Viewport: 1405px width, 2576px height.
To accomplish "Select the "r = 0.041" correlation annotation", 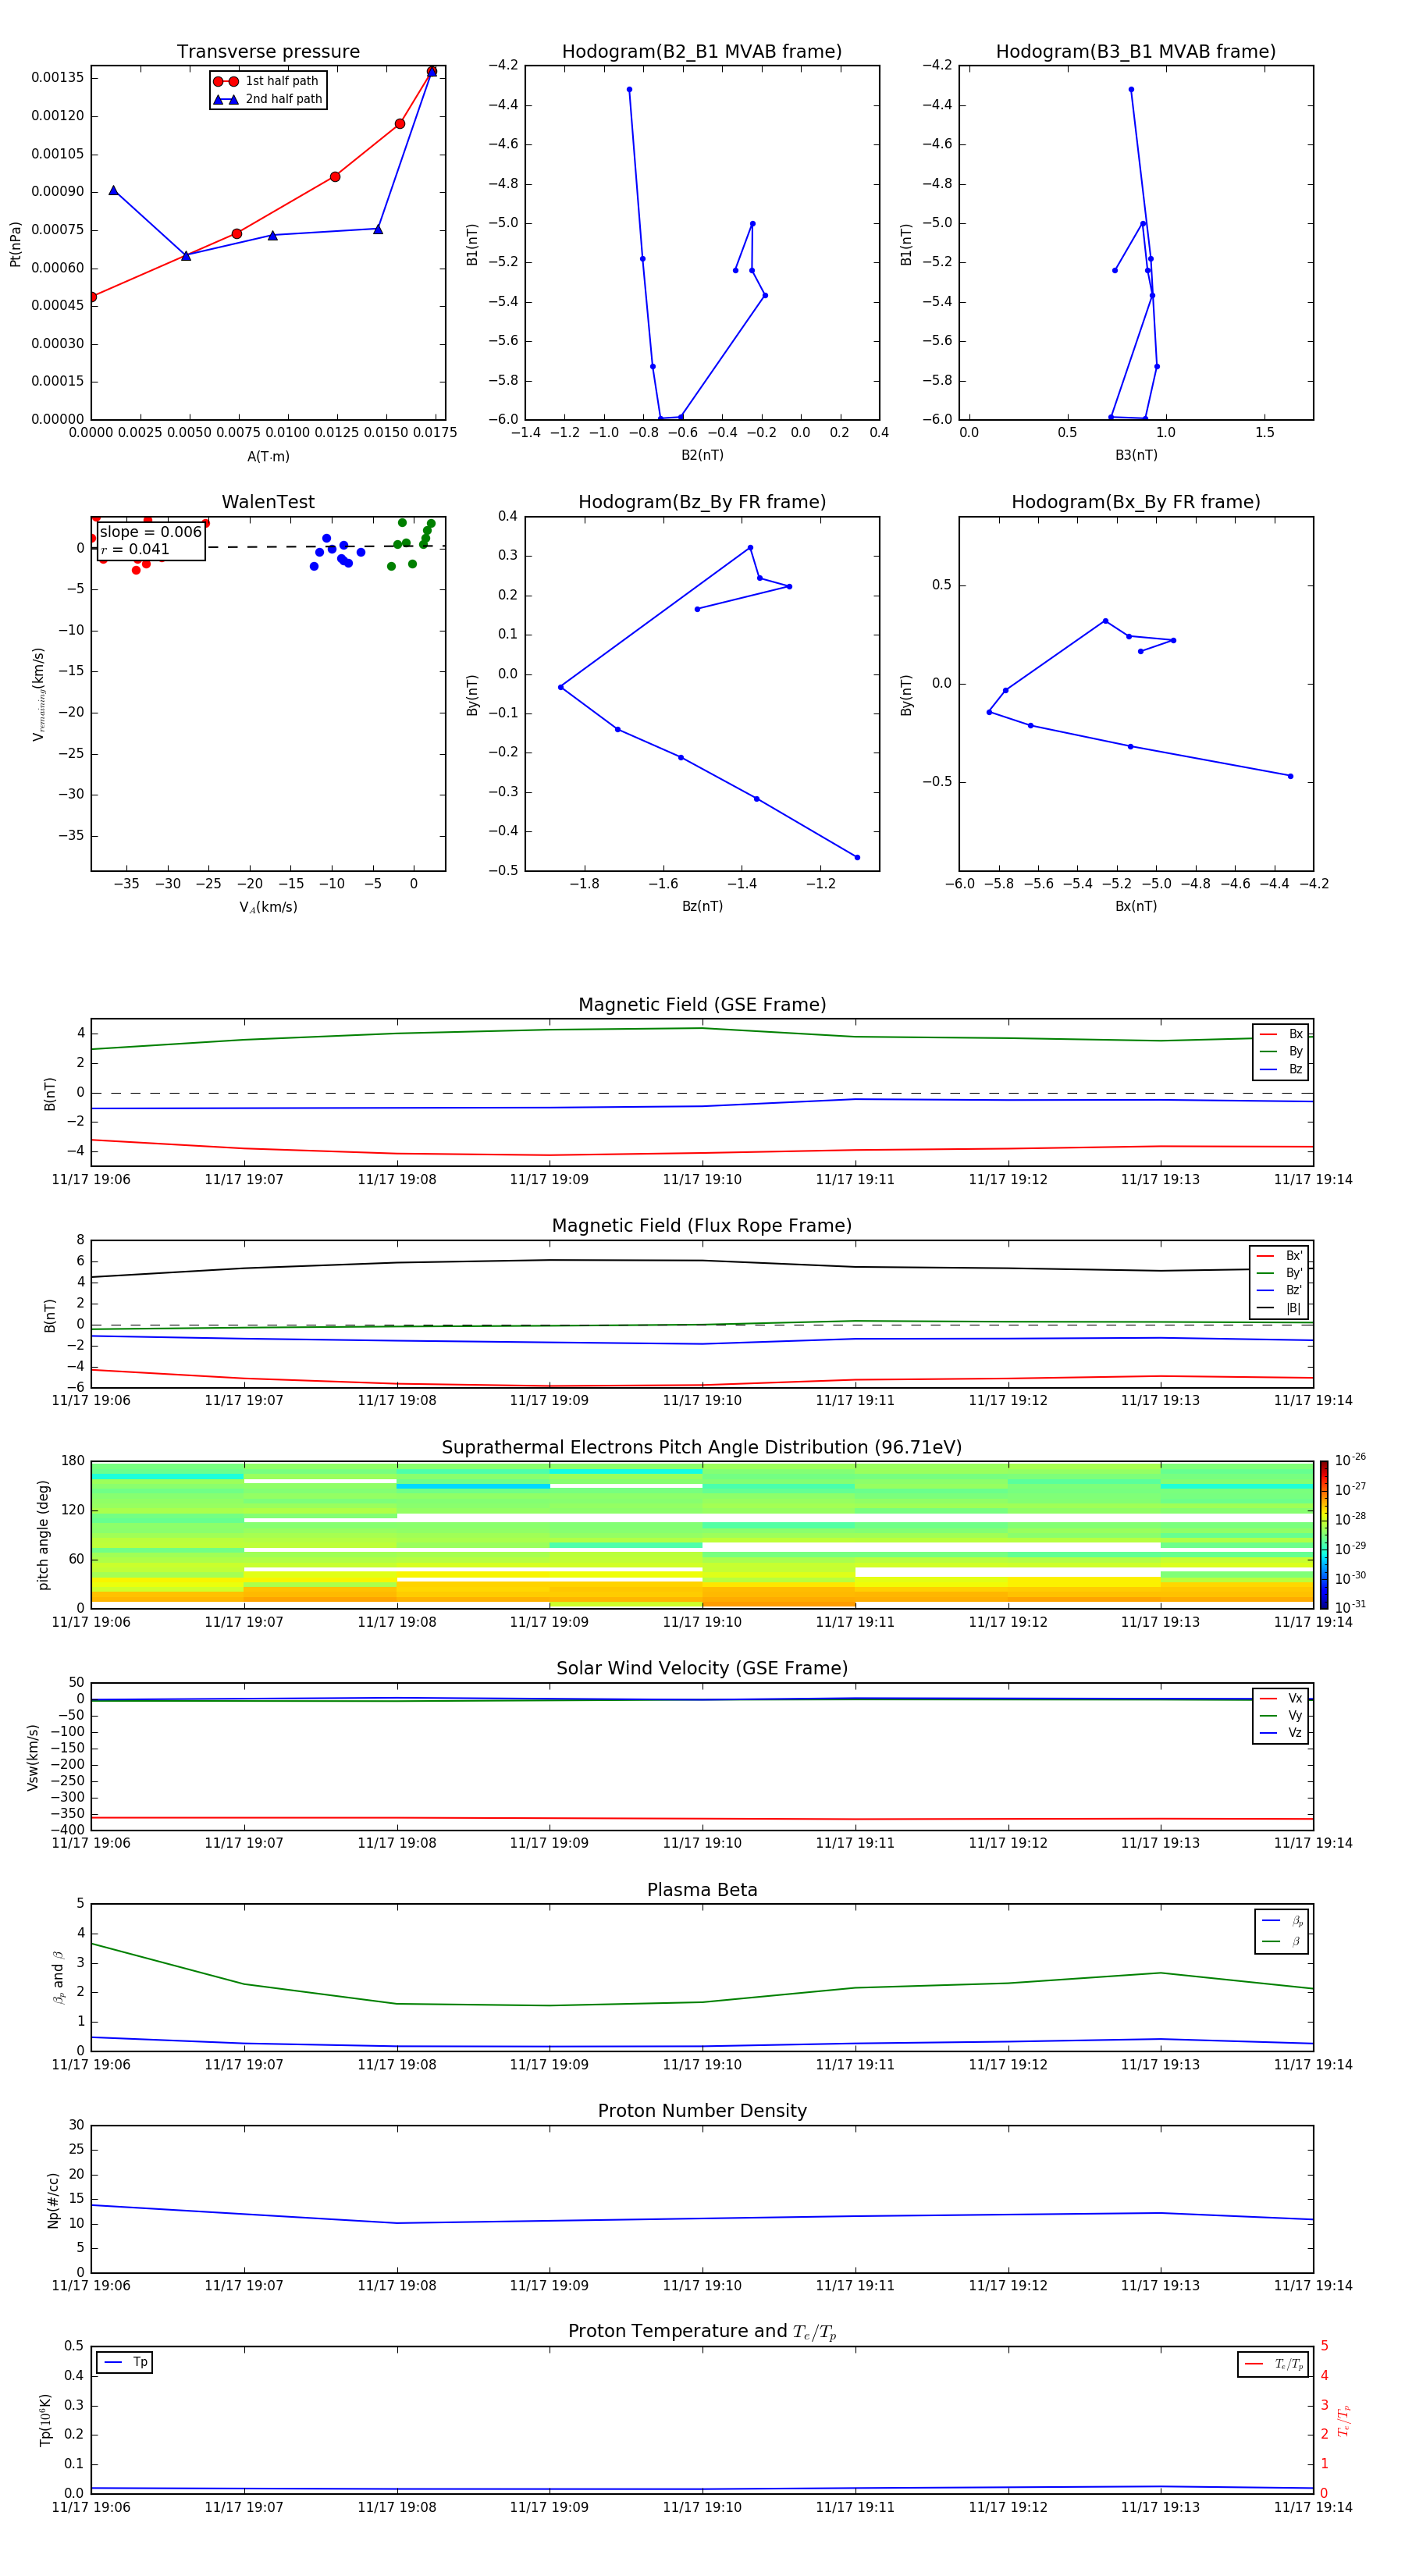I will click(135, 549).
